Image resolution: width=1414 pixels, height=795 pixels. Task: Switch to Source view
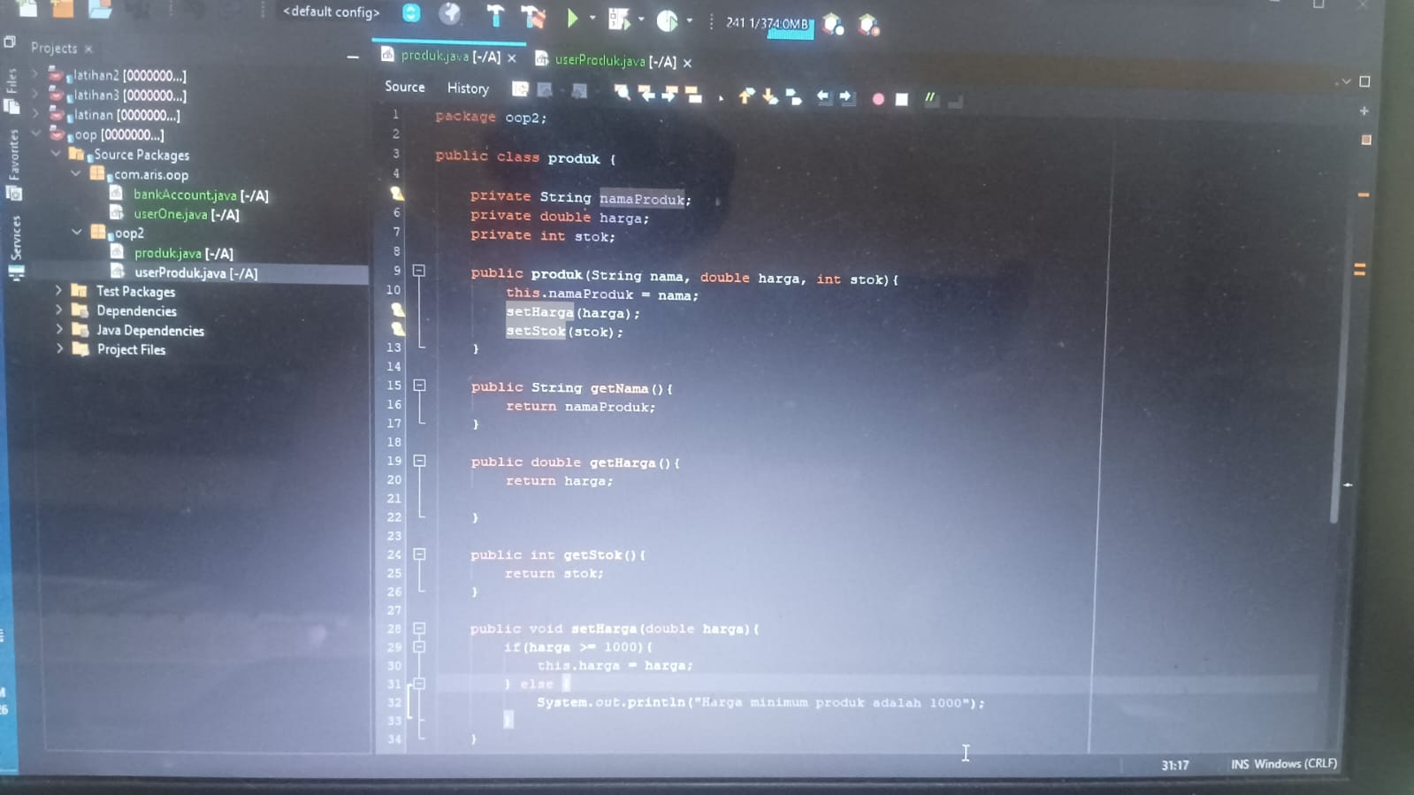(x=404, y=87)
